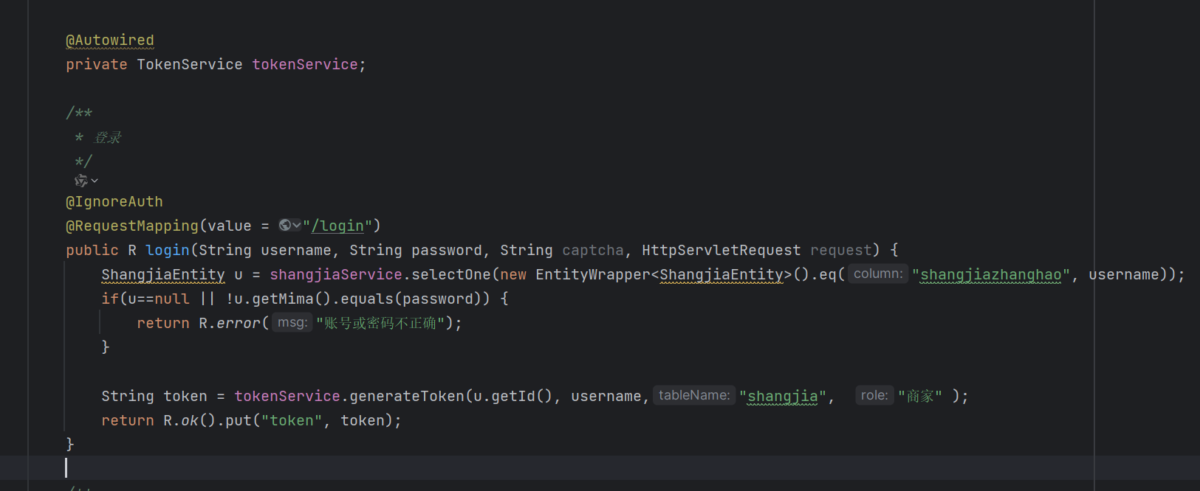Click the captcha parameter
This screenshot has height=491, width=1200.
(x=593, y=250)
